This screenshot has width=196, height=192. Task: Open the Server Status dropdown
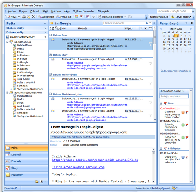[x=191, y=17]
